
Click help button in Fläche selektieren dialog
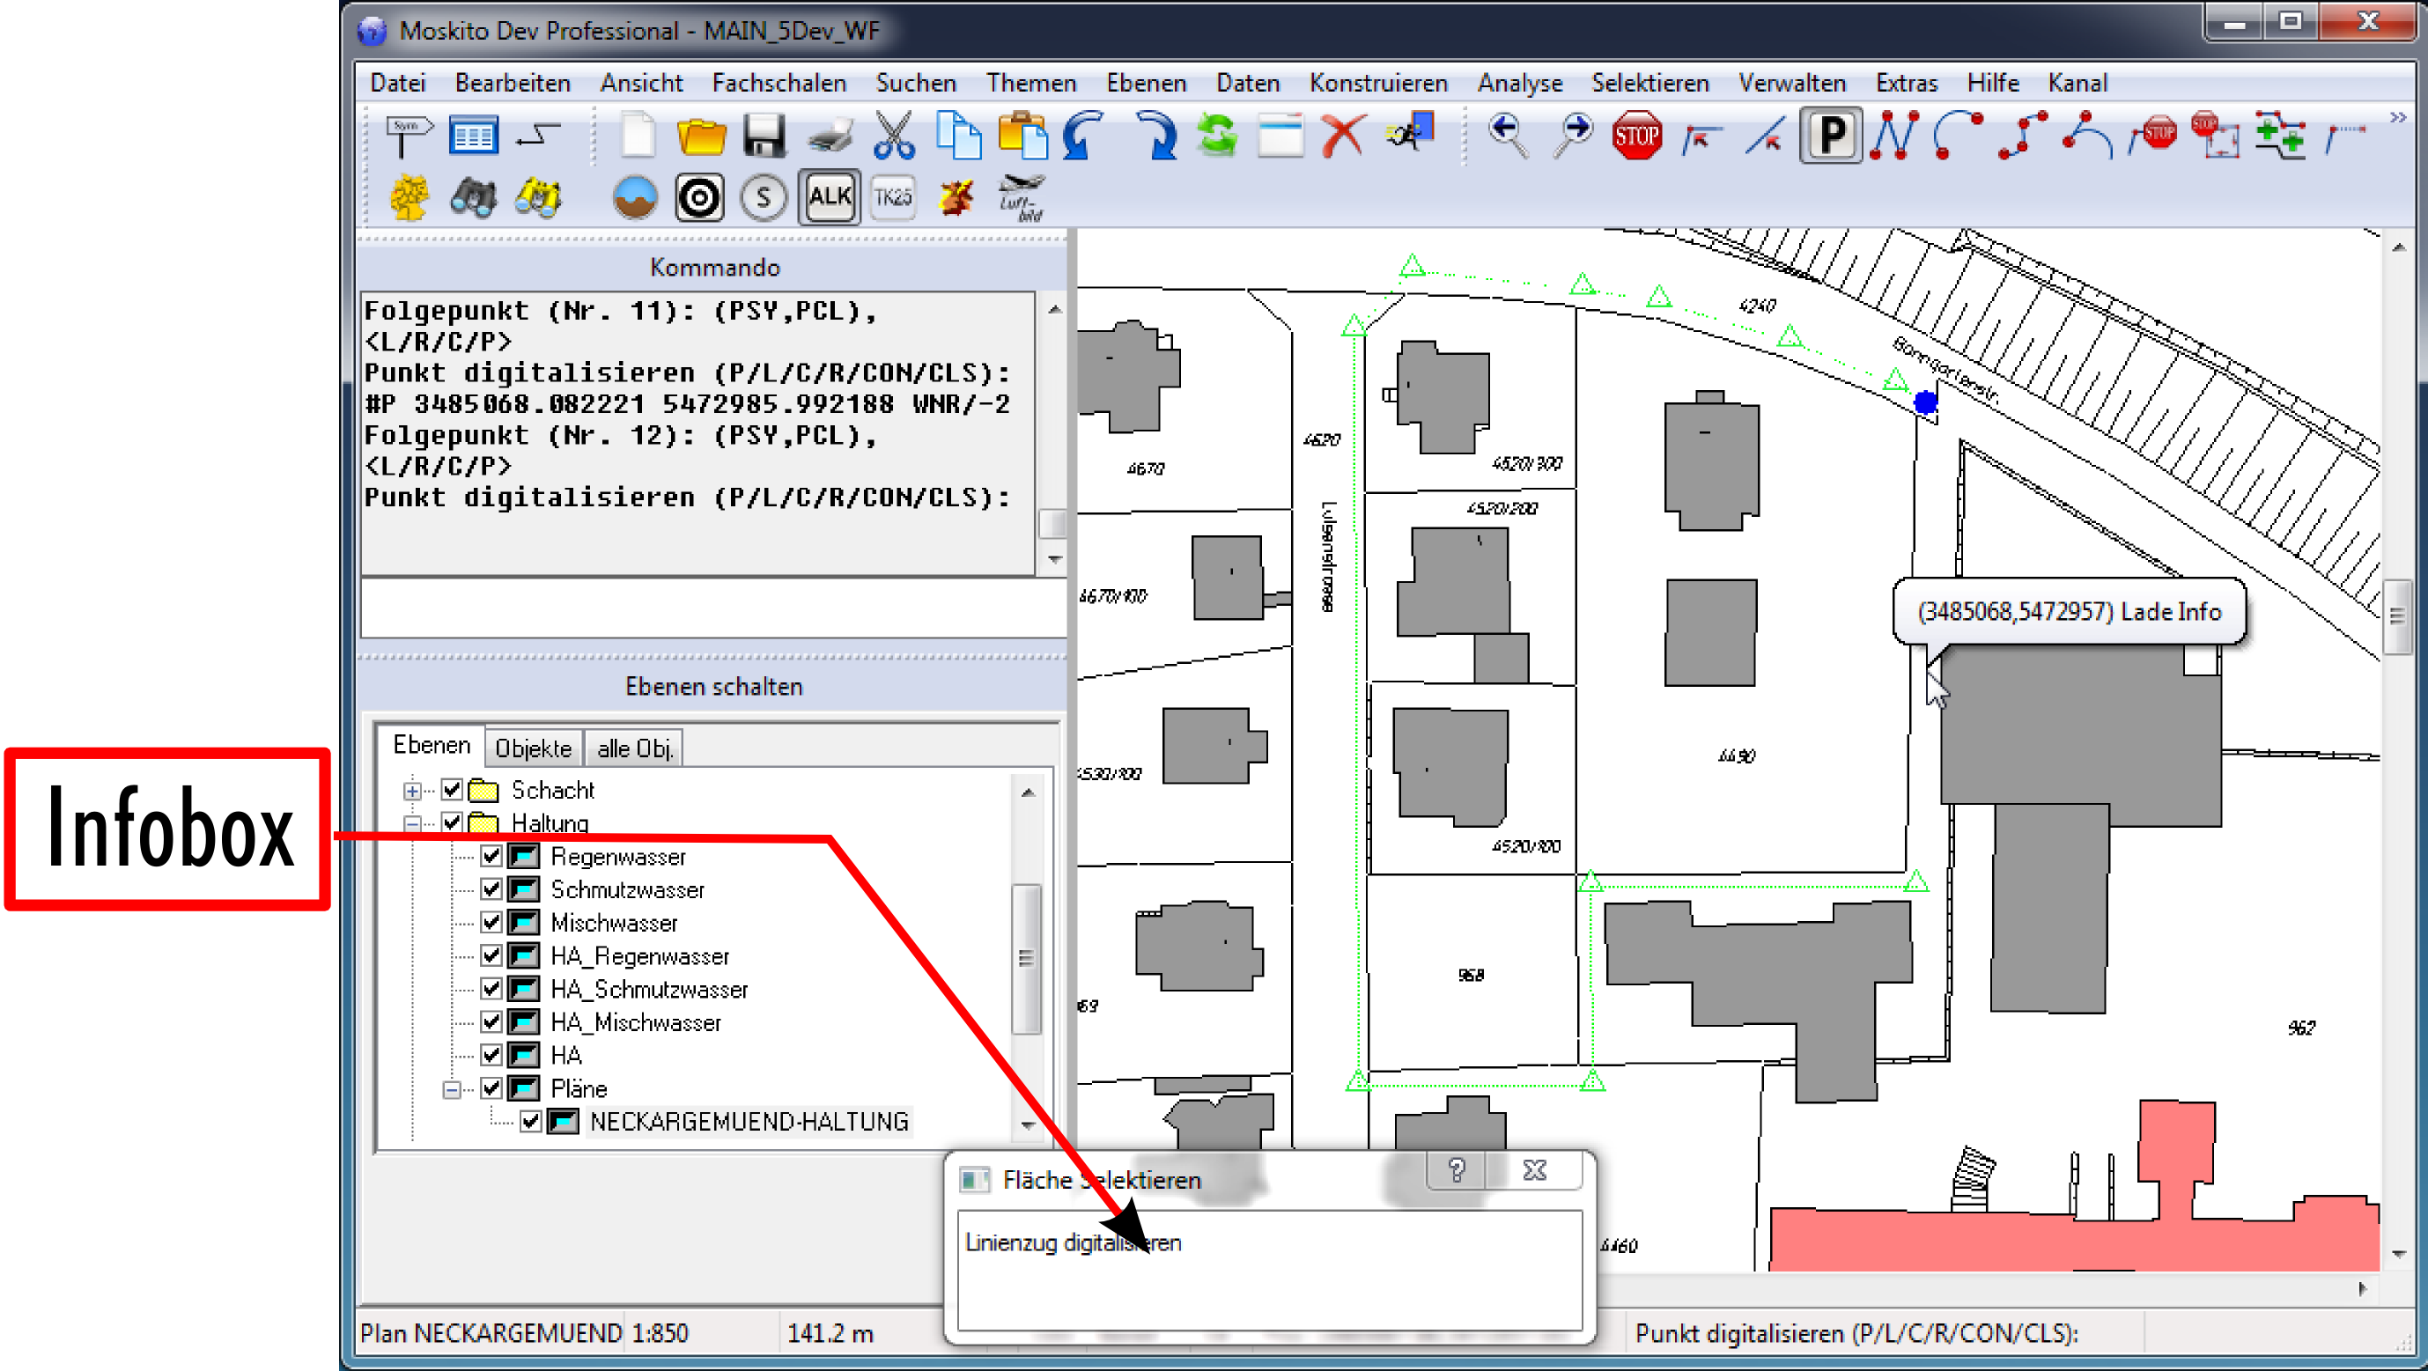pos(1457,1169)
